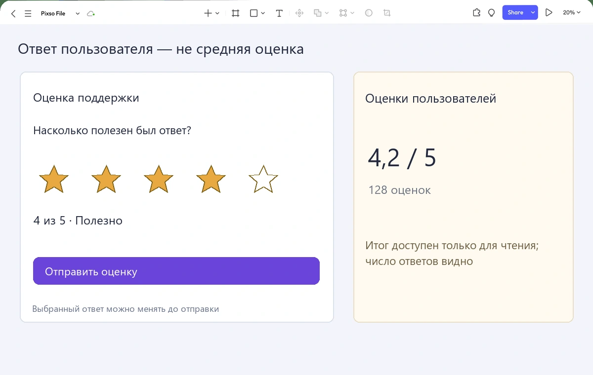Click the boolean operations icon
The height and width of the screenshot is (375, 593).
click(318, 13)
